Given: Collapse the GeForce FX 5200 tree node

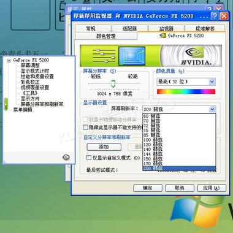Looking at the screenshot, I should click(9, 60).
